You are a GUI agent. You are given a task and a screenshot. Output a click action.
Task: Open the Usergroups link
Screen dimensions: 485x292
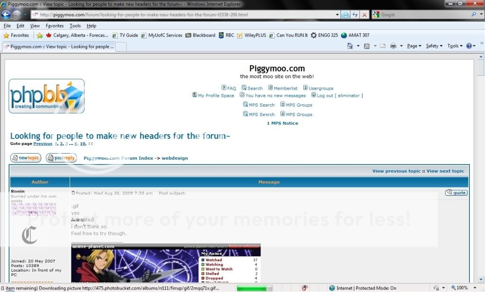[x=318, y=88]
